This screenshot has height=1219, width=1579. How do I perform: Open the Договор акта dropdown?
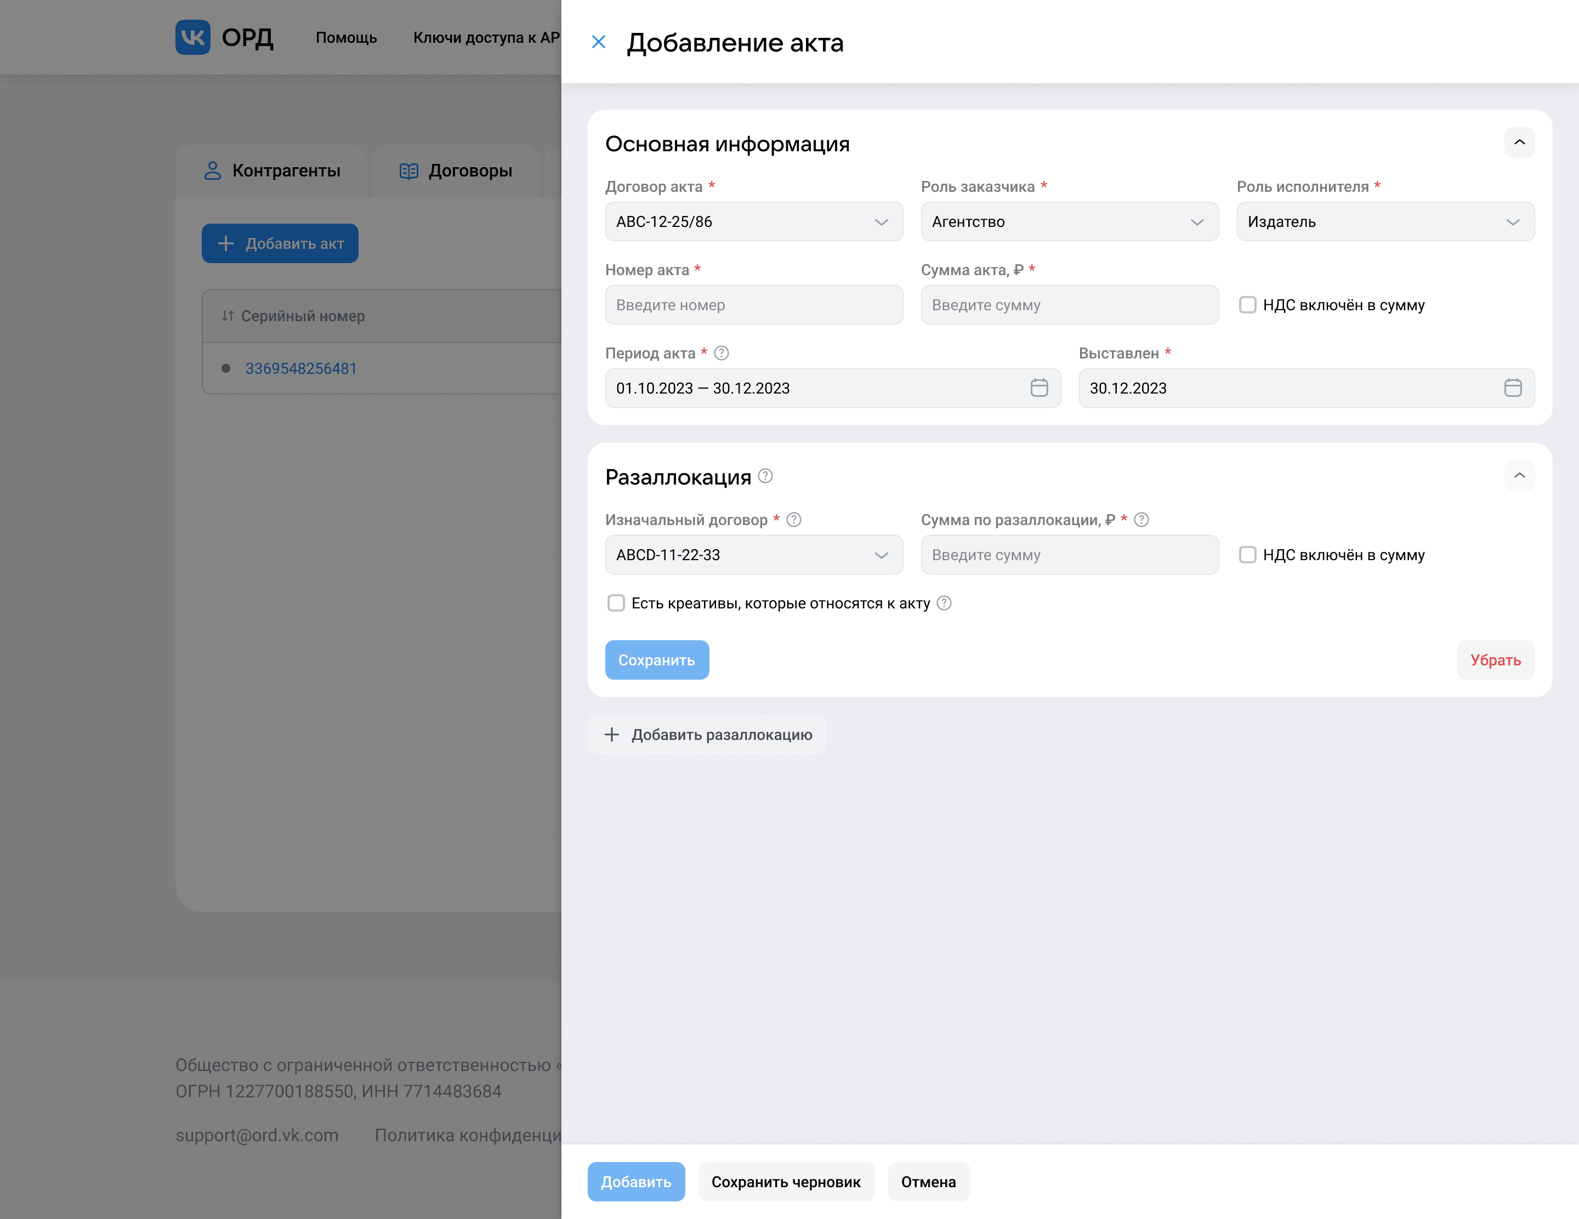point(753,222)
